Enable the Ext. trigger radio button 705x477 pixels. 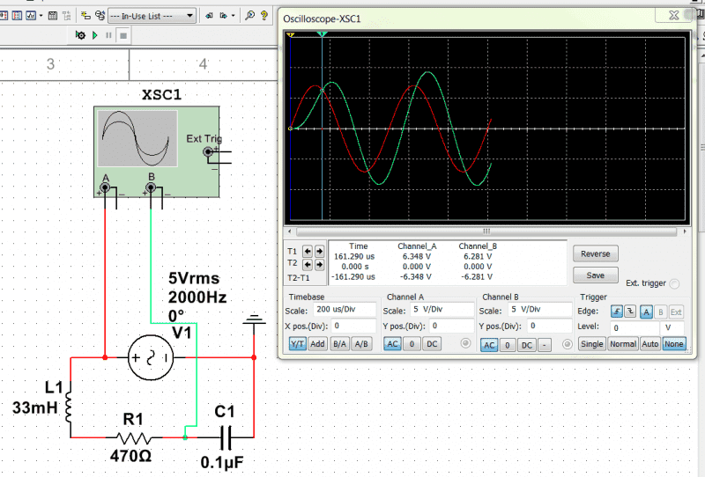674,283
